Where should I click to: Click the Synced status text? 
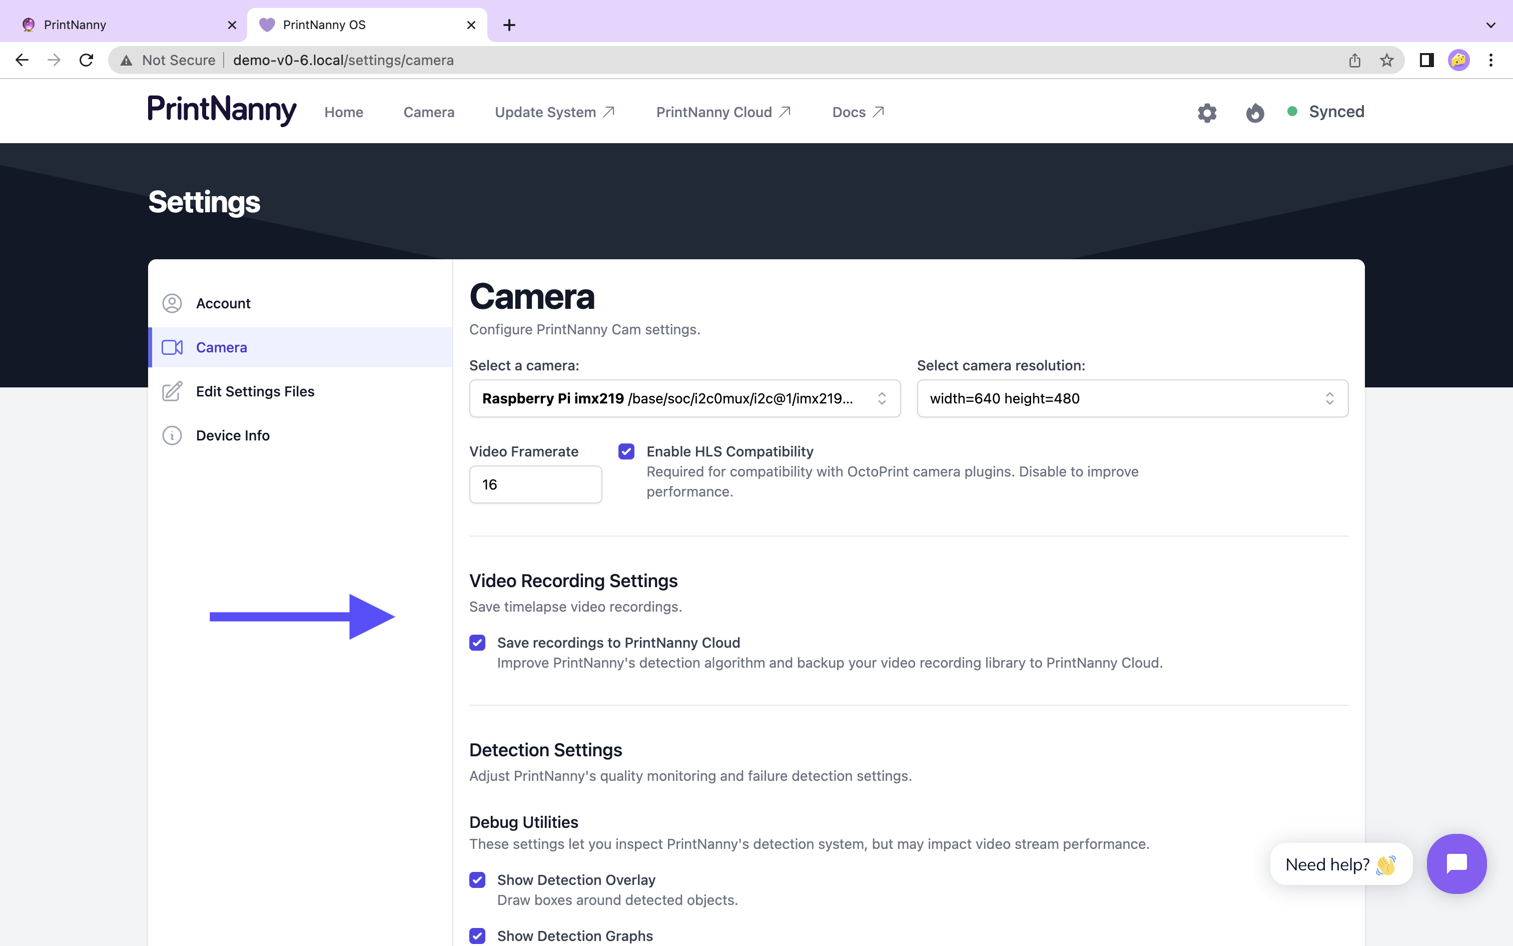[x=1337, y=111]
